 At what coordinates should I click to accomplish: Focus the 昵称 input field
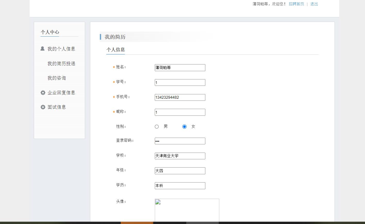pos(180,112)
